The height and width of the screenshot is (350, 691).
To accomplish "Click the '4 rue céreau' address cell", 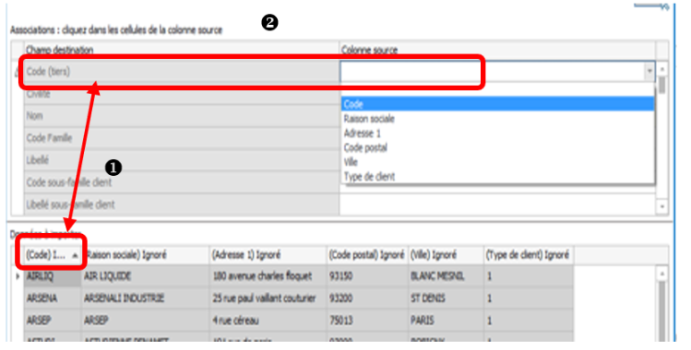I will 268,321.
